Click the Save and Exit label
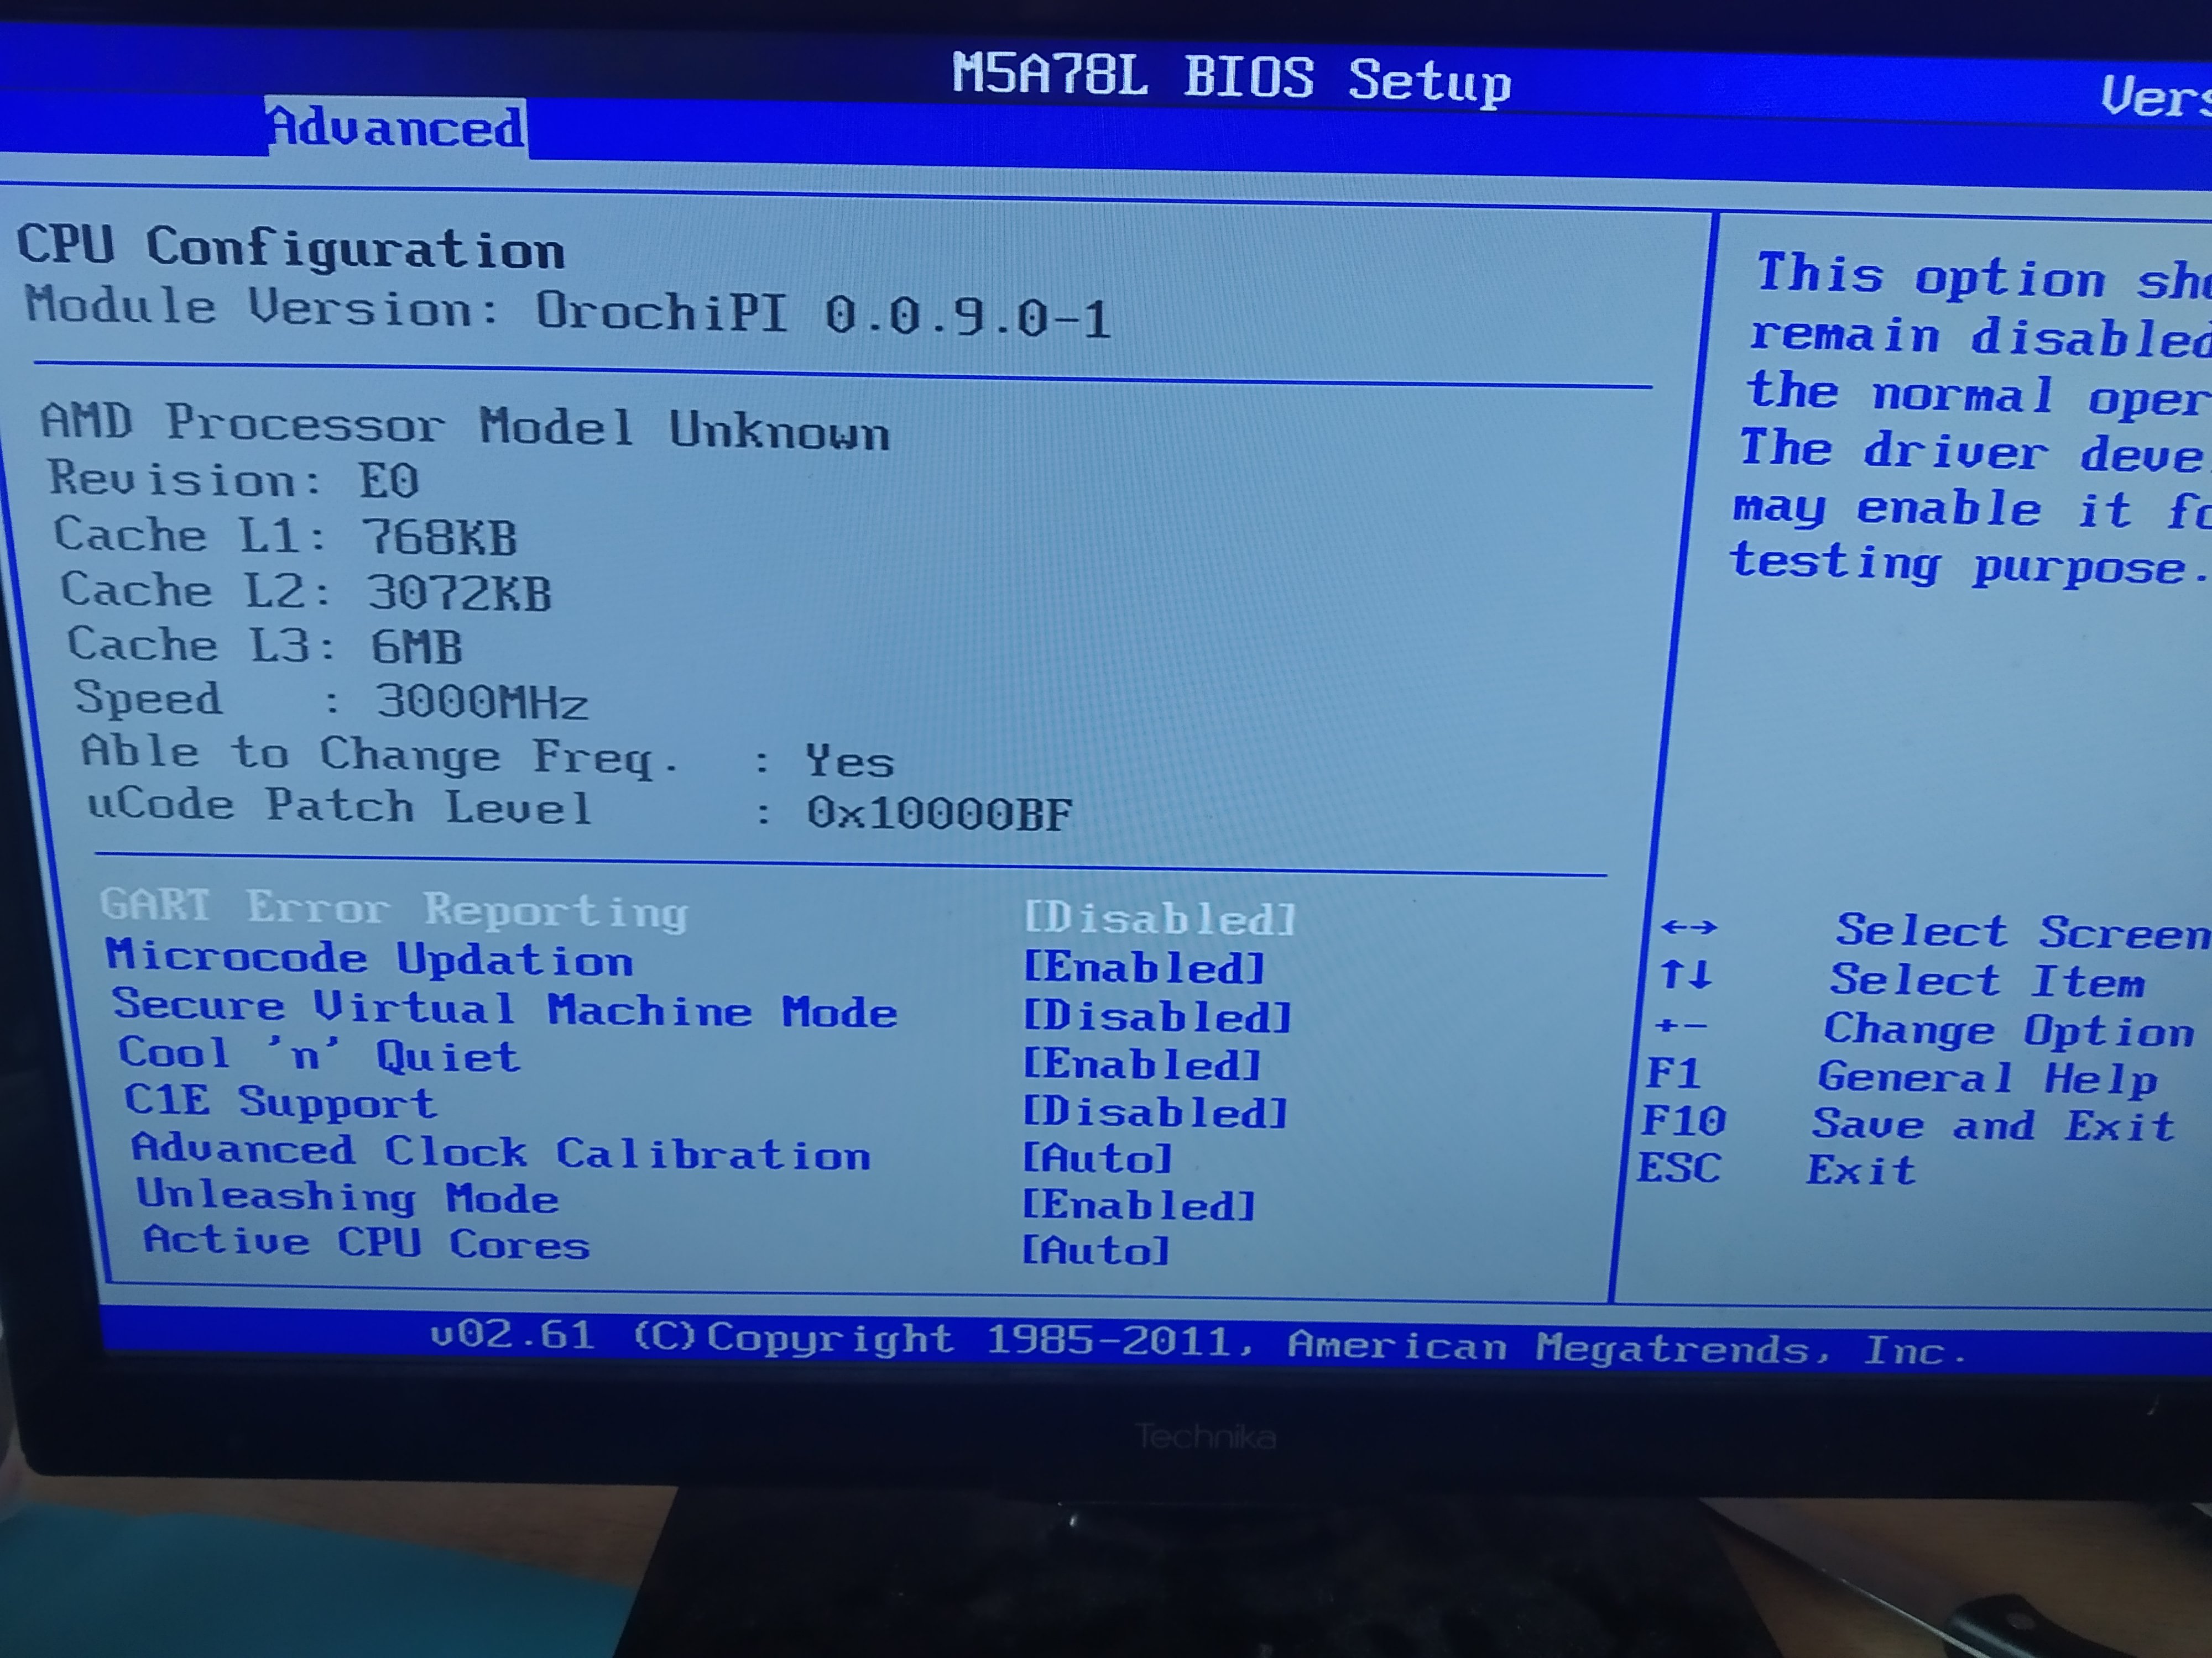The image size is (2212, 1658). pyautogui.click(x=1993, y=1124)
